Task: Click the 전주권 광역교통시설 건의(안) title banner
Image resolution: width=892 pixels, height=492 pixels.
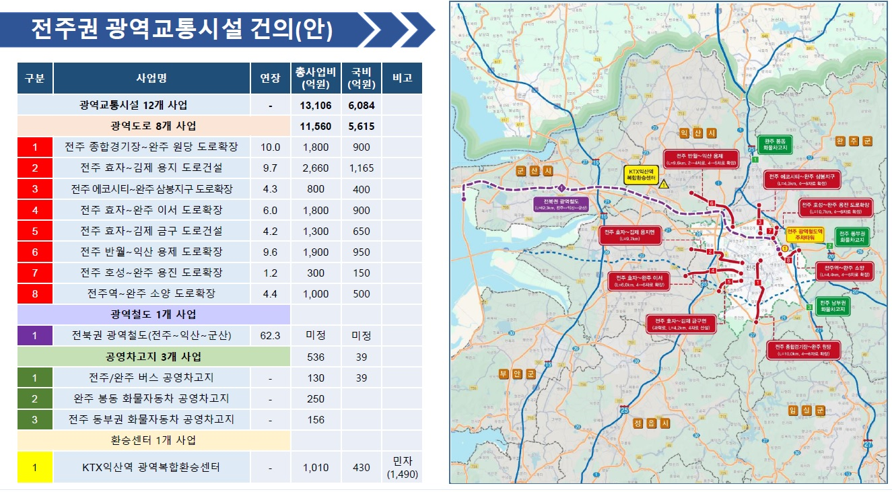Action: [x=182, y=30]
